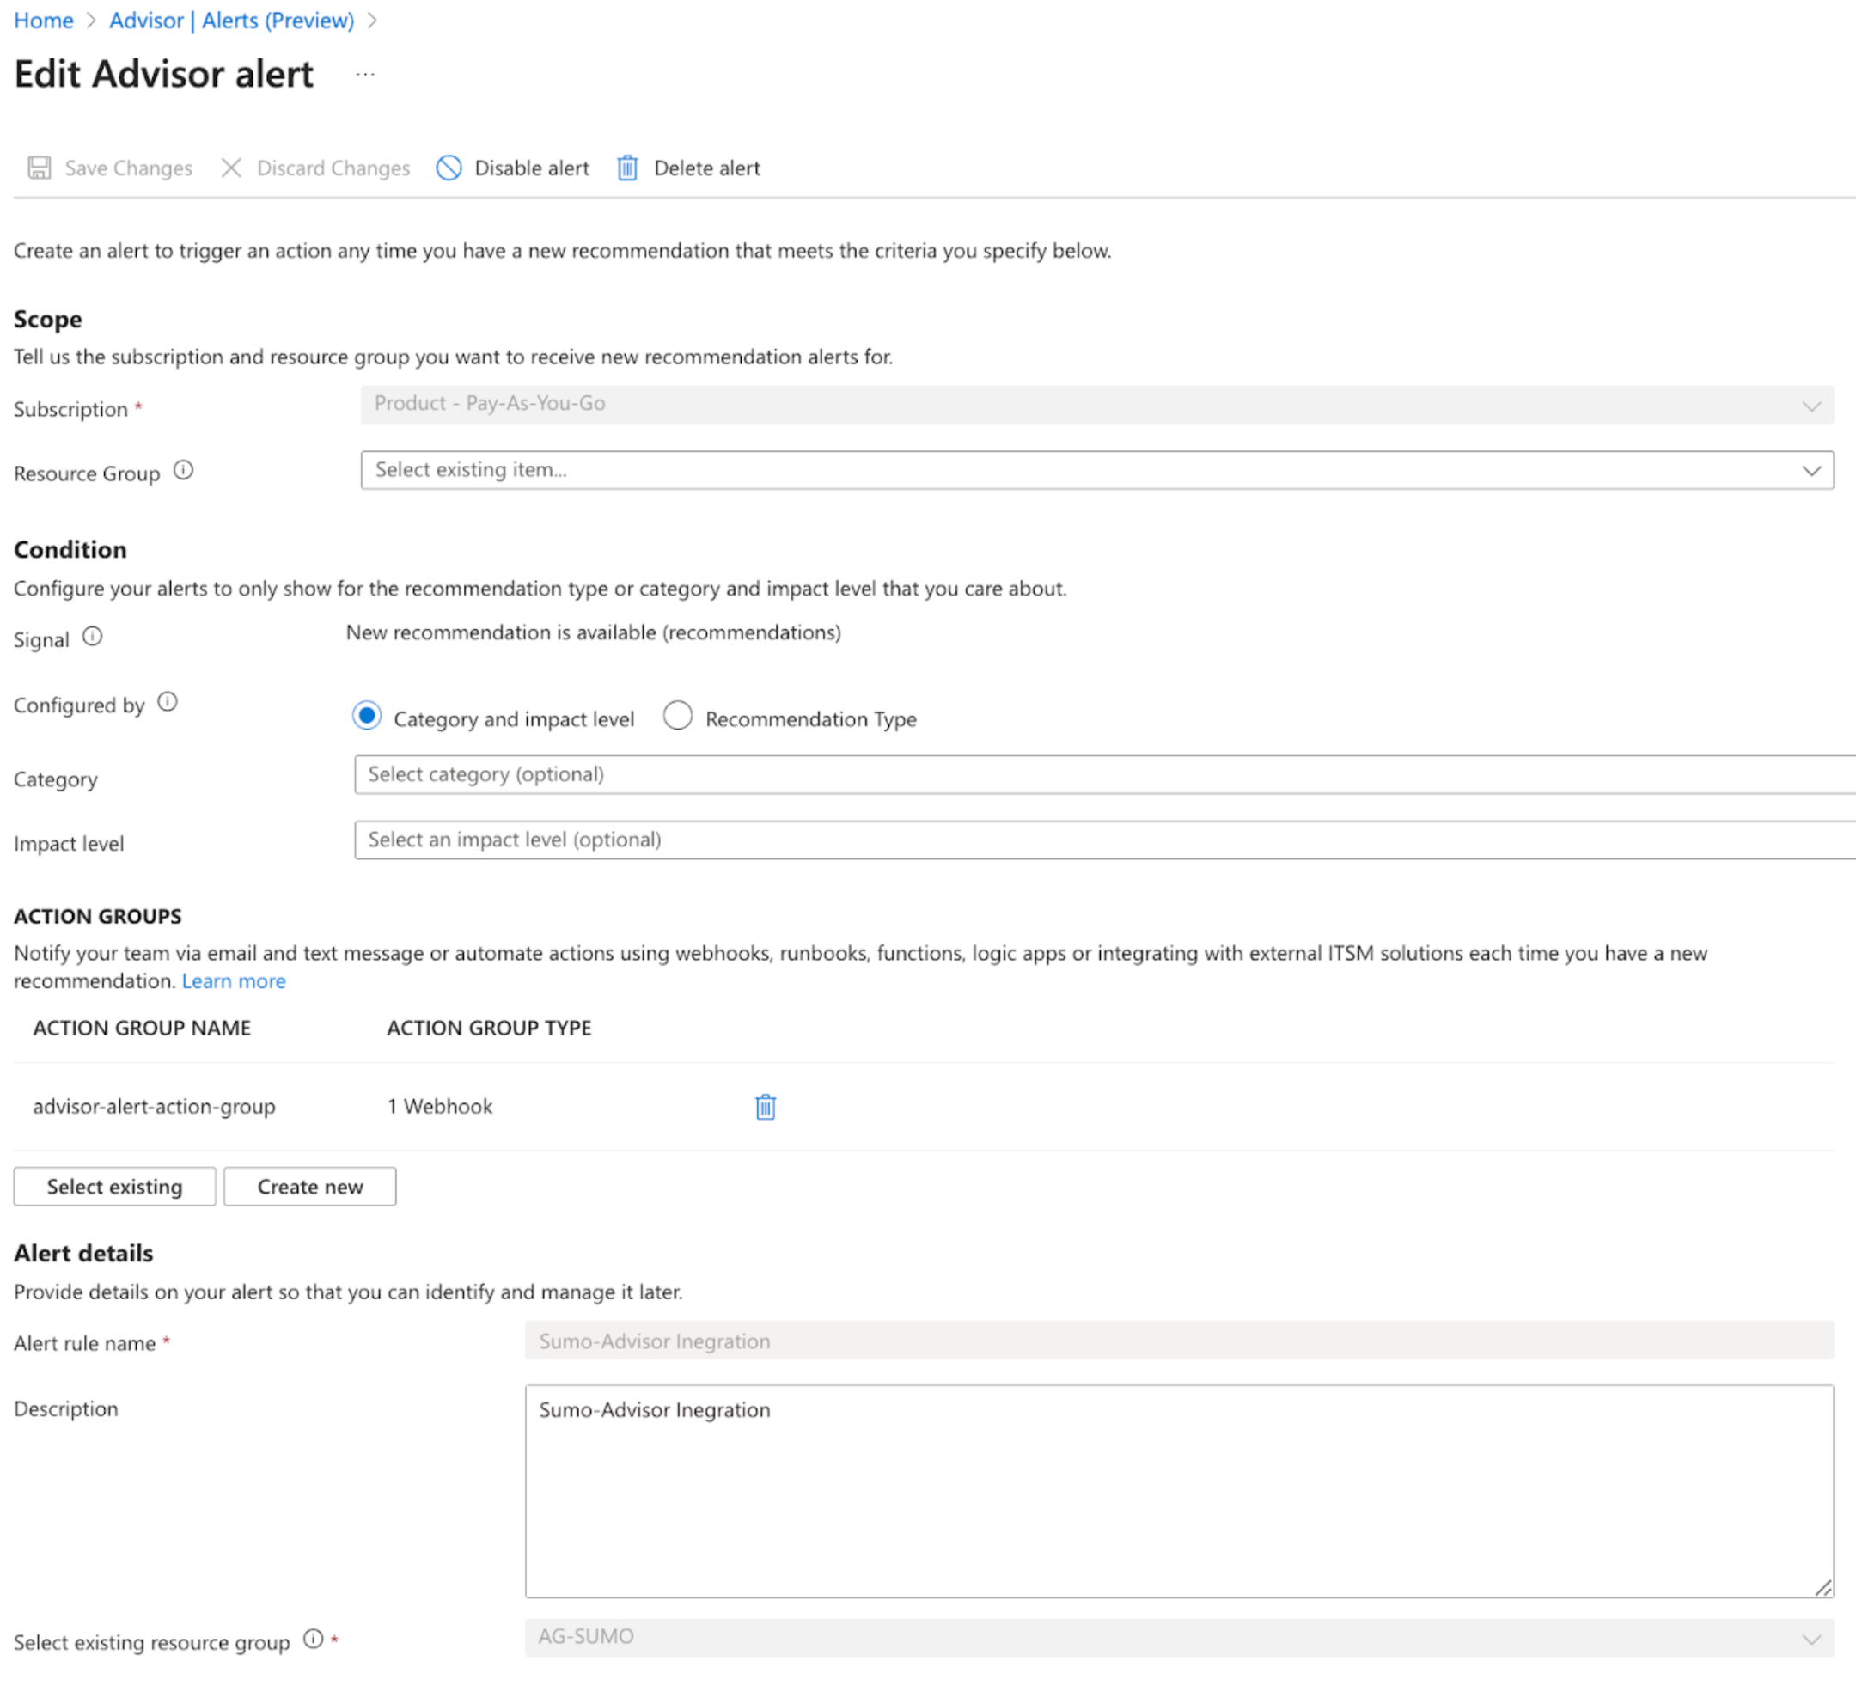Click the Discard Changes X icon
1856x1698 pixels.
tap(231, 168)
